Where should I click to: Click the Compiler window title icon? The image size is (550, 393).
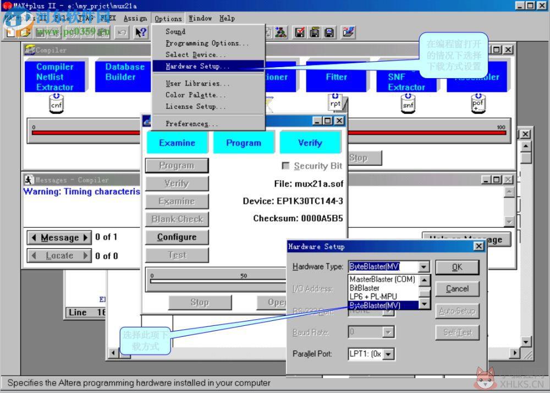30,50
